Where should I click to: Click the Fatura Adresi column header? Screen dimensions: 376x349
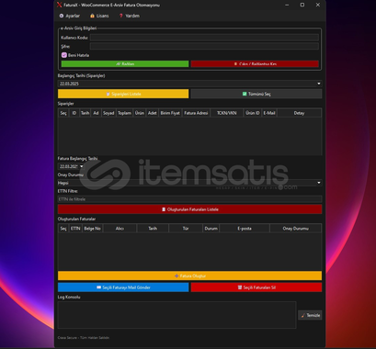click(x=196, y=113)
